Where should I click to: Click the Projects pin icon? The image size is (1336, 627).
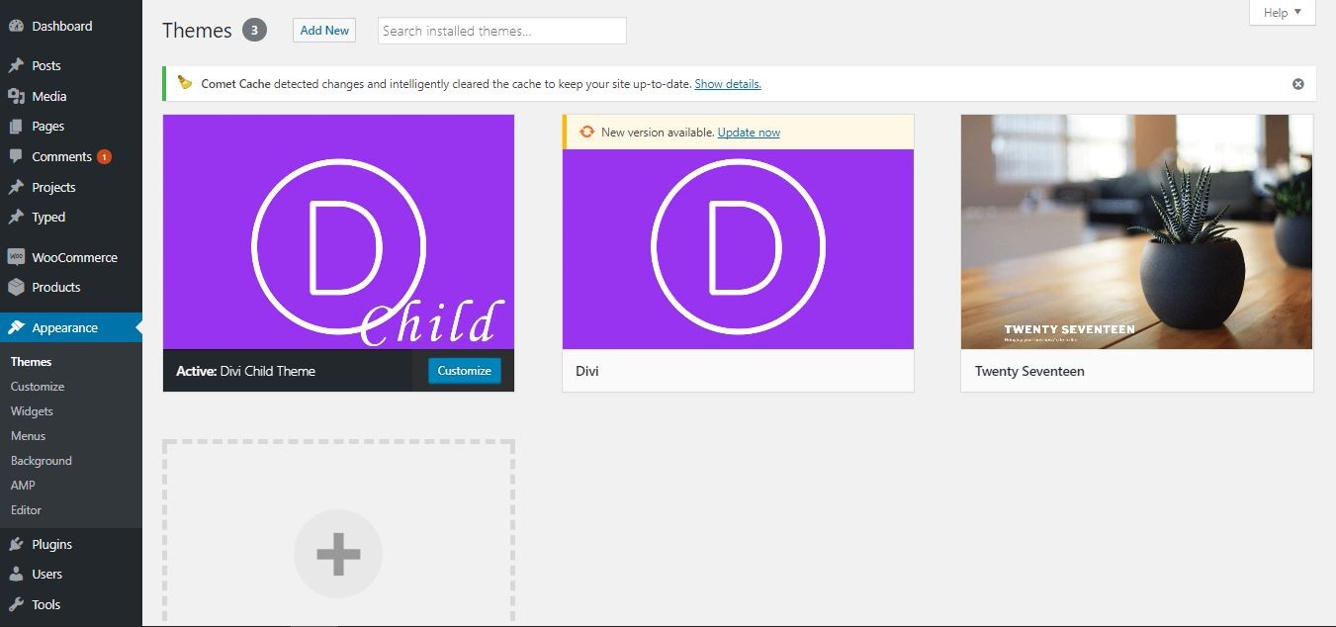click(x=16, y=187)
